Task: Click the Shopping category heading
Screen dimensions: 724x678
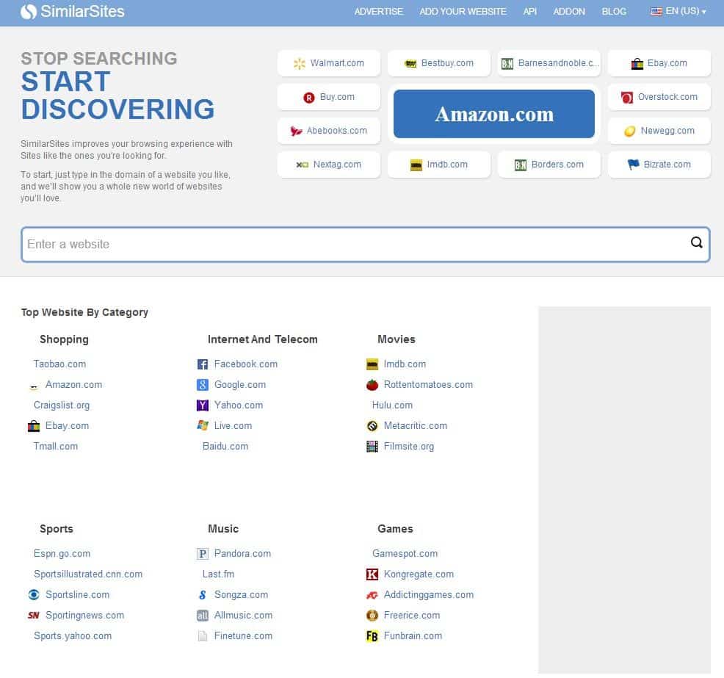Action: tap(64, 339)
